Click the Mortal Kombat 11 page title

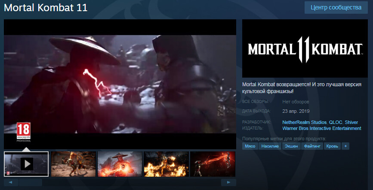(x=46, y=8)
